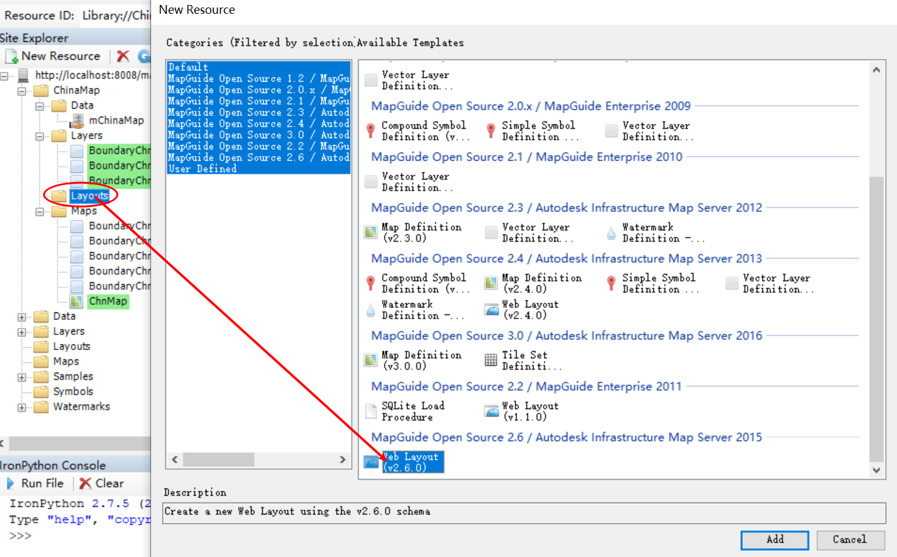
Task: Click the Description text field
Action: click(x=524, y=512)
